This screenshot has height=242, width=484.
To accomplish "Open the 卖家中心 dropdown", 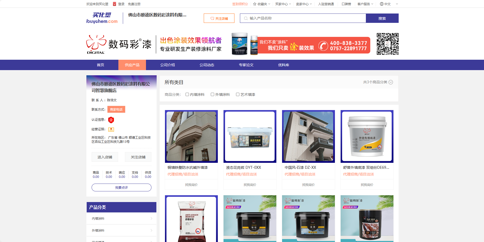I will [304, 4].
